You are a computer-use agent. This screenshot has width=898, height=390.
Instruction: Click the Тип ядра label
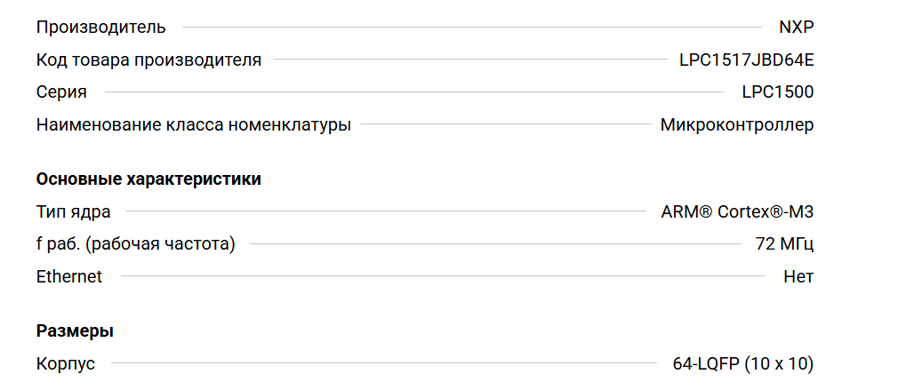click(73, 211)
